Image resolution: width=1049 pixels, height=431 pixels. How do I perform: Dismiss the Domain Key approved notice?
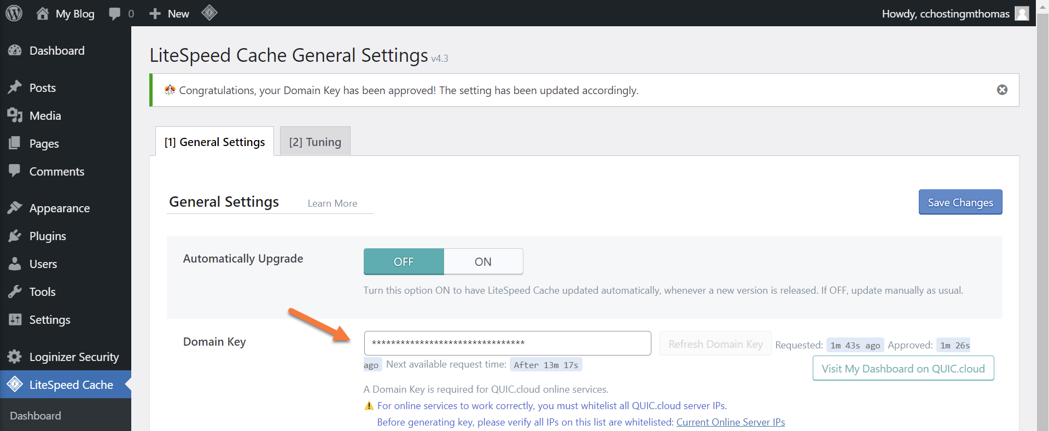[x=1002, y=90]
